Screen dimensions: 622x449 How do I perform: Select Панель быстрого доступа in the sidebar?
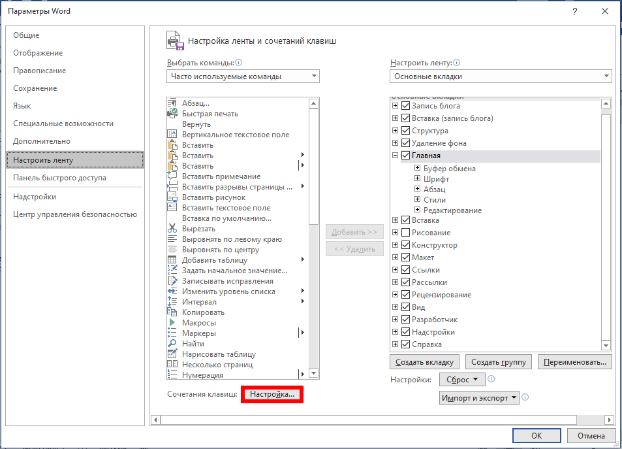(x=75, y=178)
